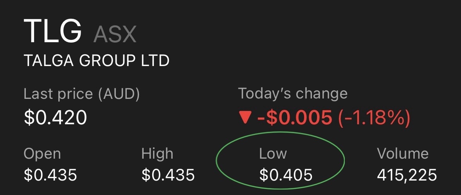The height and width of the screenshot is (195, 461).
Task: Click the Volume label
Action: click(403, 154)
